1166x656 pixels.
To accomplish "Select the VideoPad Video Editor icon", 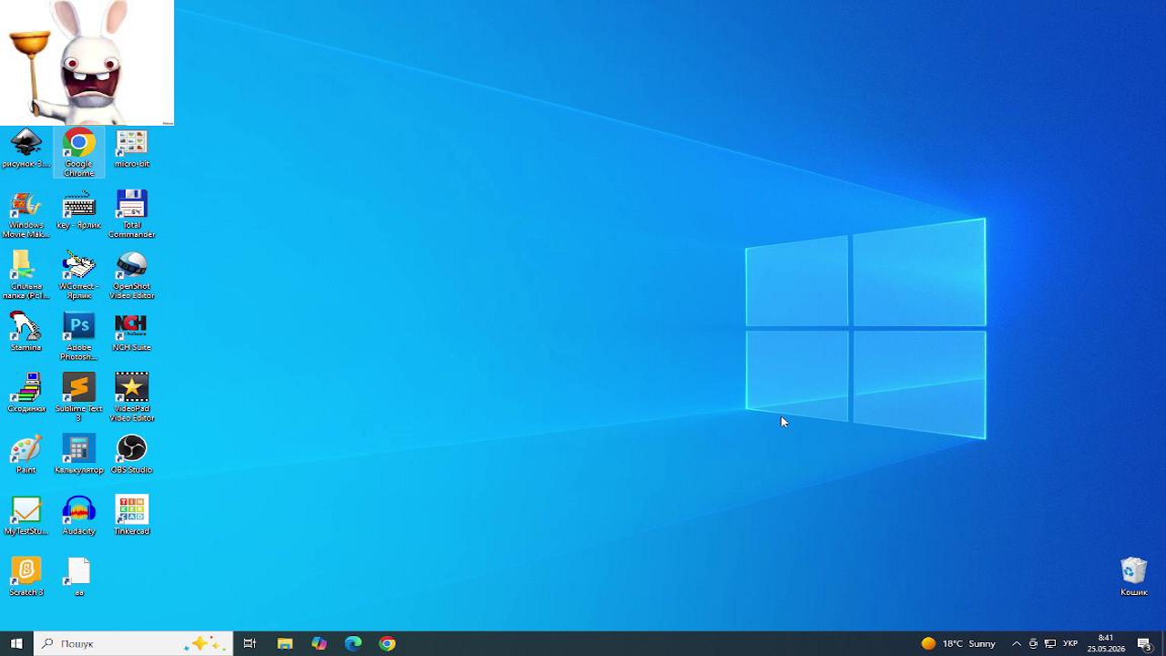I will click(x=132, y=398).
